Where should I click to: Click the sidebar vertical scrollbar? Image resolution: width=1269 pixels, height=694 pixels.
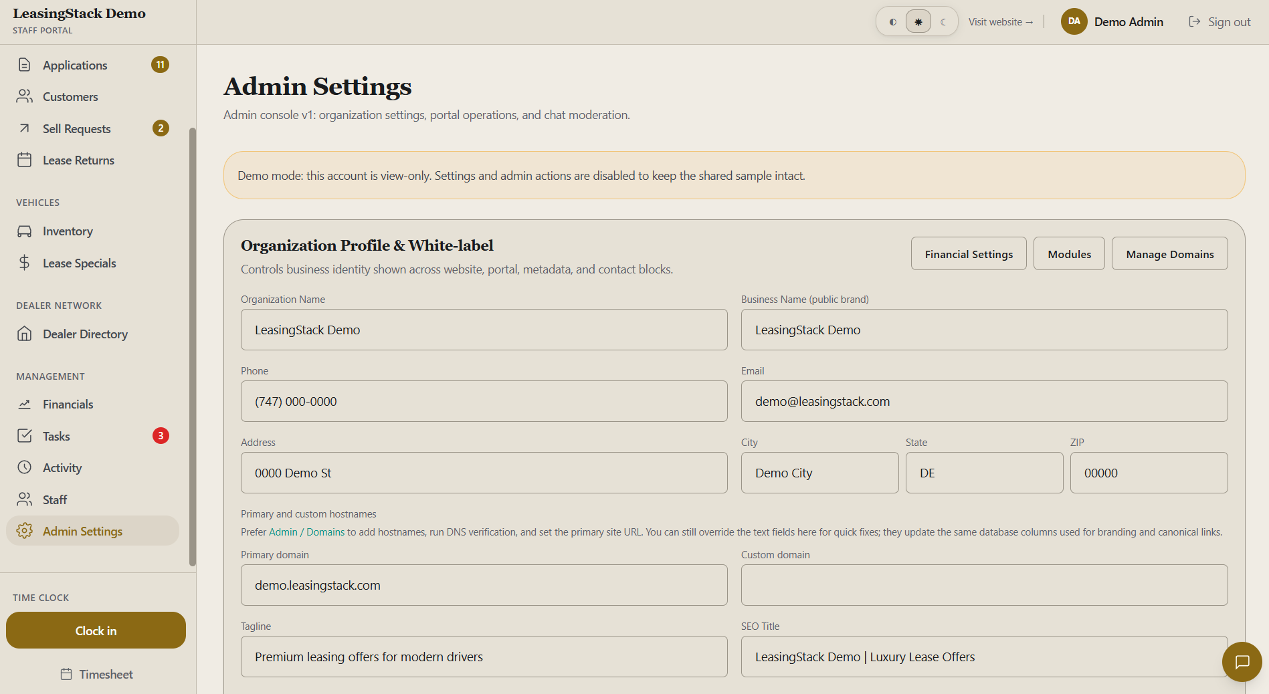[x=193, y=346]
